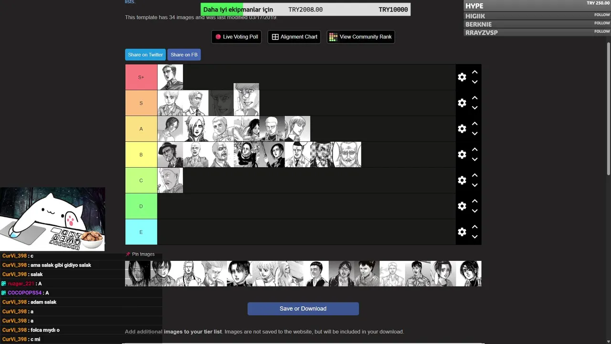The width and height of the screenshot is (611, 344).
Task: Pick the character portrait in C tier
Action: point(170,180)
